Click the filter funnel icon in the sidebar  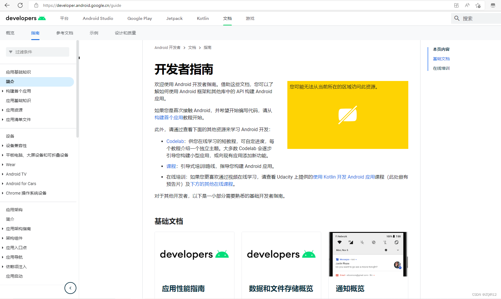click(x=11, y=52)
